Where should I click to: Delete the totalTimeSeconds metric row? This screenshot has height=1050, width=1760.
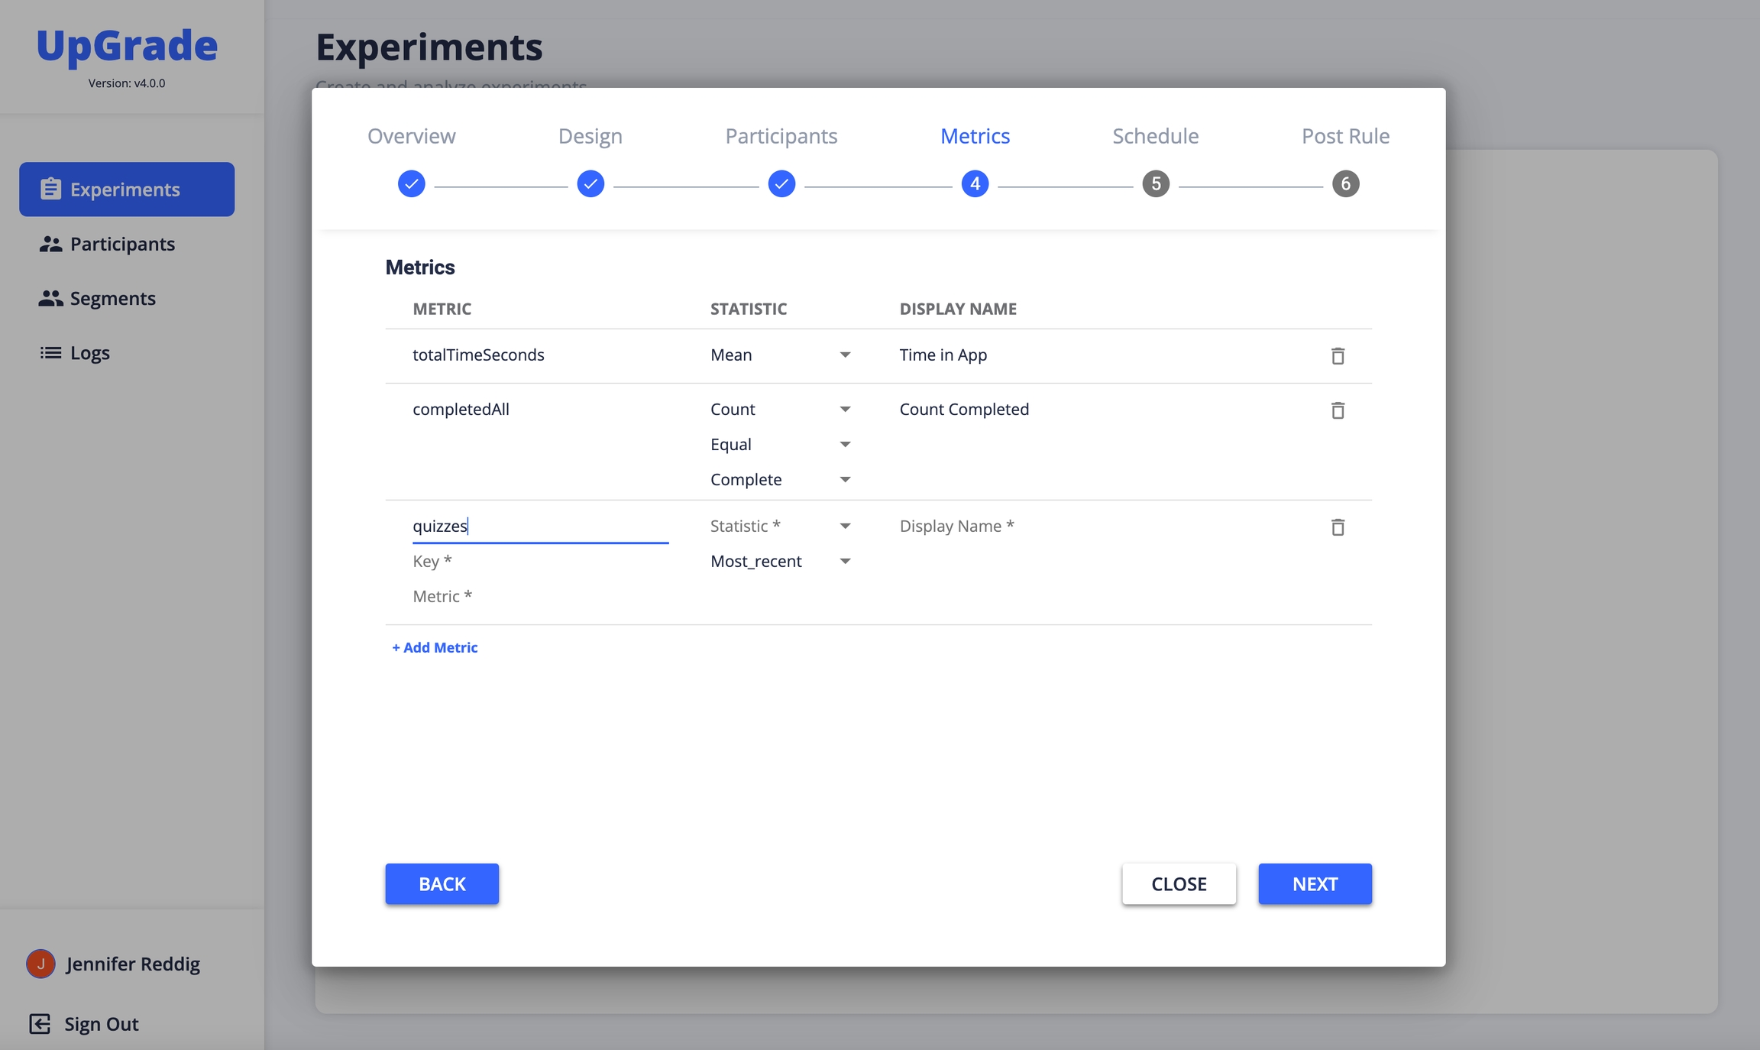point(1338,356)
